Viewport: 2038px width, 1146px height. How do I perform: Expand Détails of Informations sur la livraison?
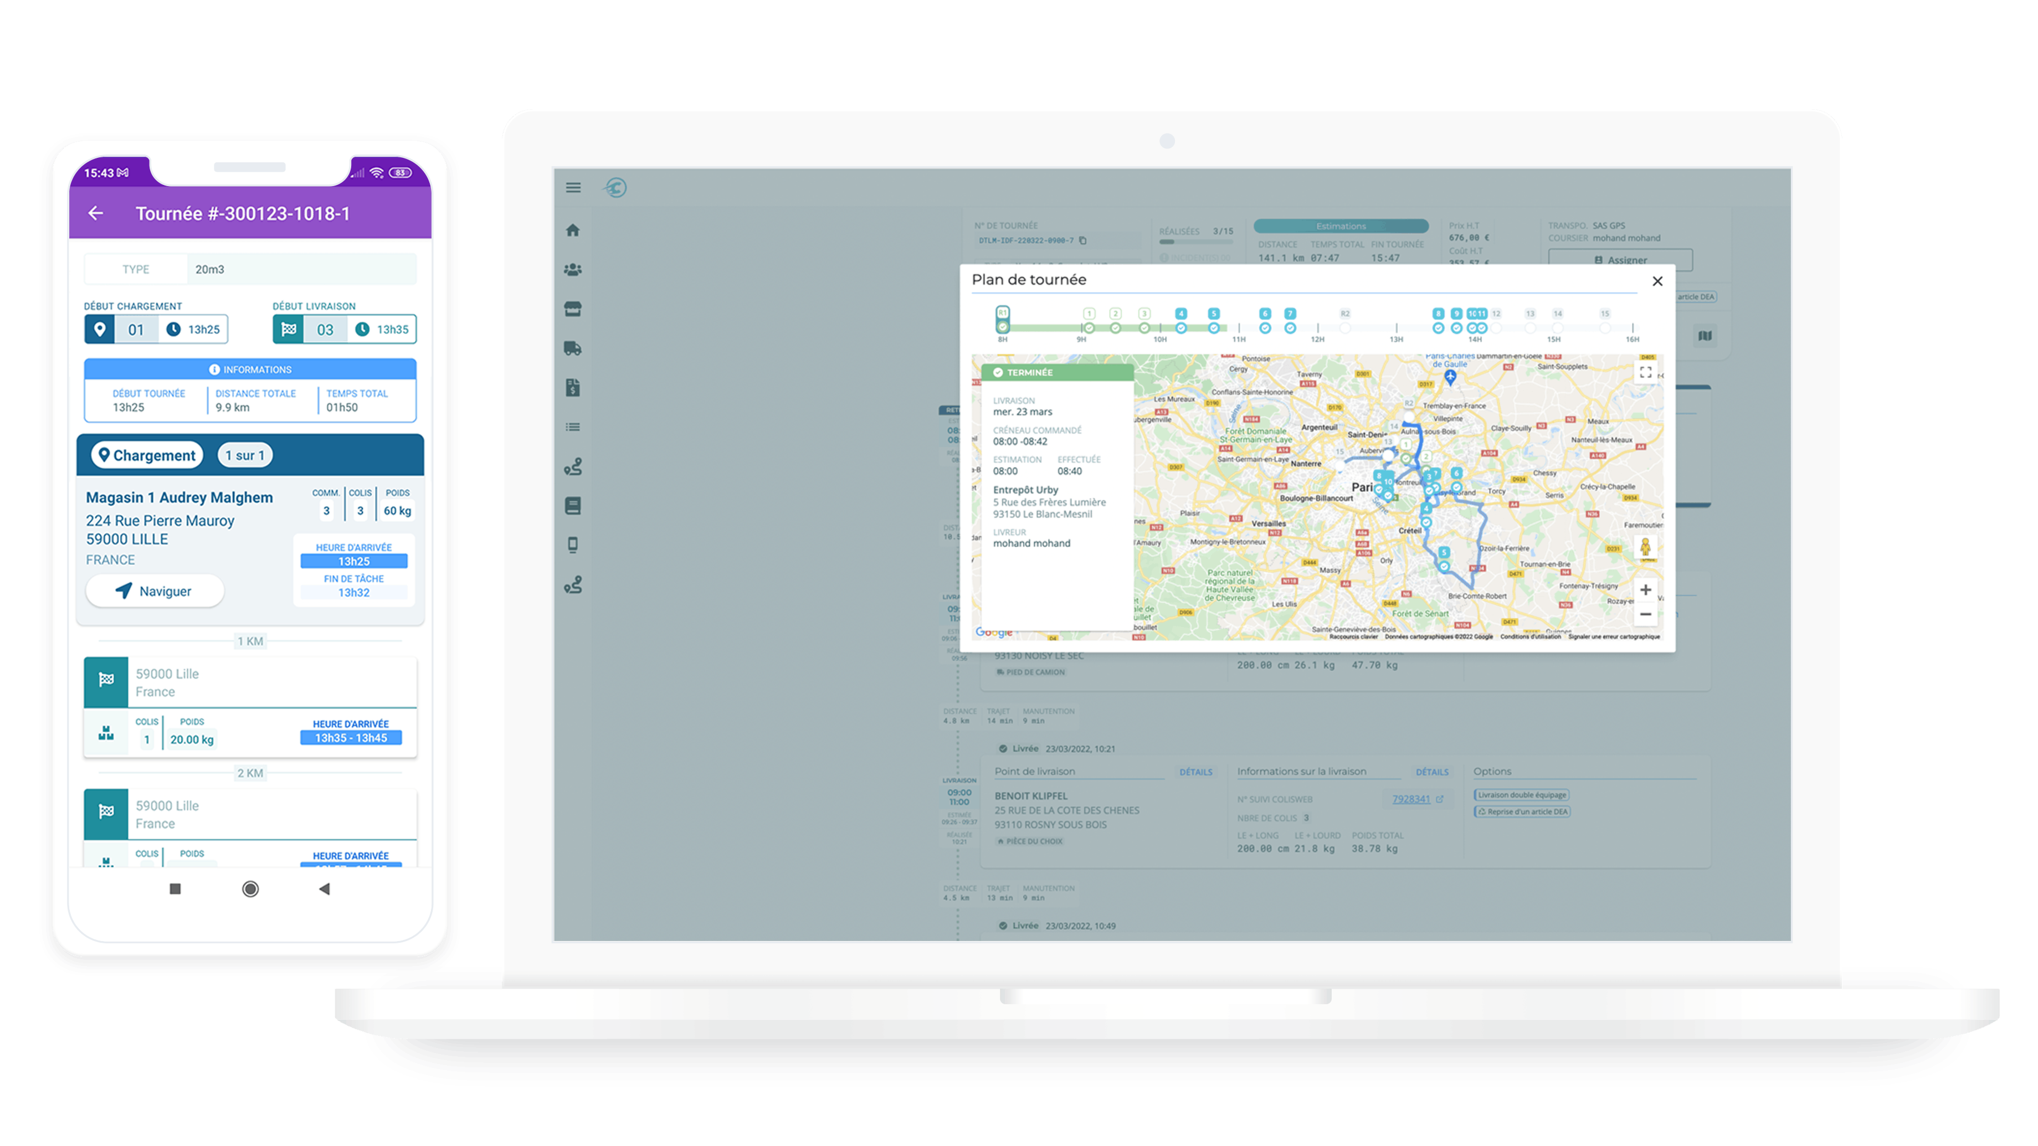click(x=1432, y=773)
